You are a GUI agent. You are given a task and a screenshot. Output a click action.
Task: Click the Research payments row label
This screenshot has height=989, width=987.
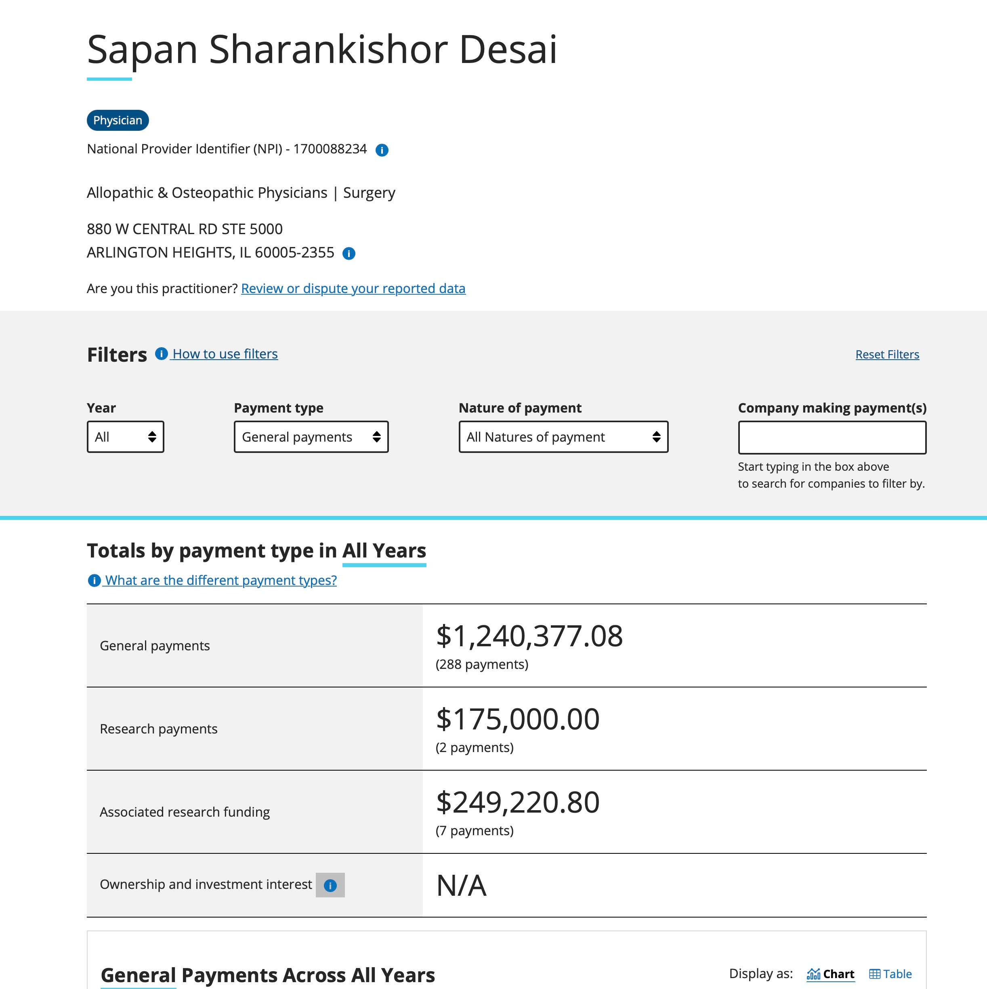pyautogui.click(x=159, y=729)
